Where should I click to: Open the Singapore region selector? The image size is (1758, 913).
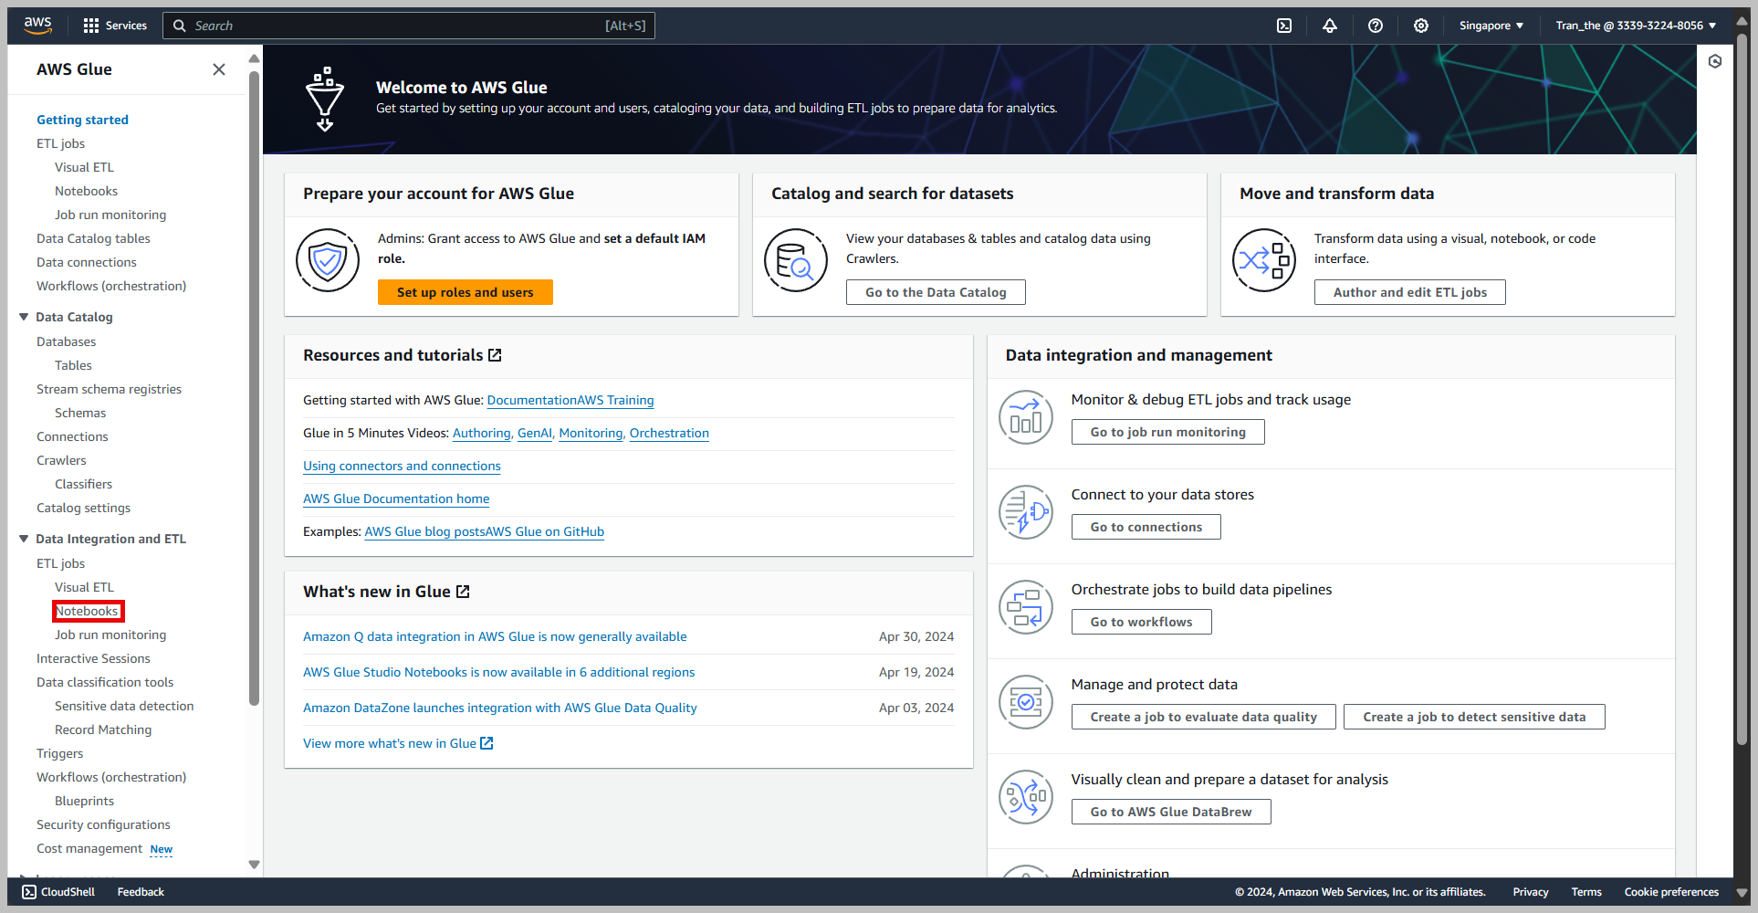(x=1491, y=25)
